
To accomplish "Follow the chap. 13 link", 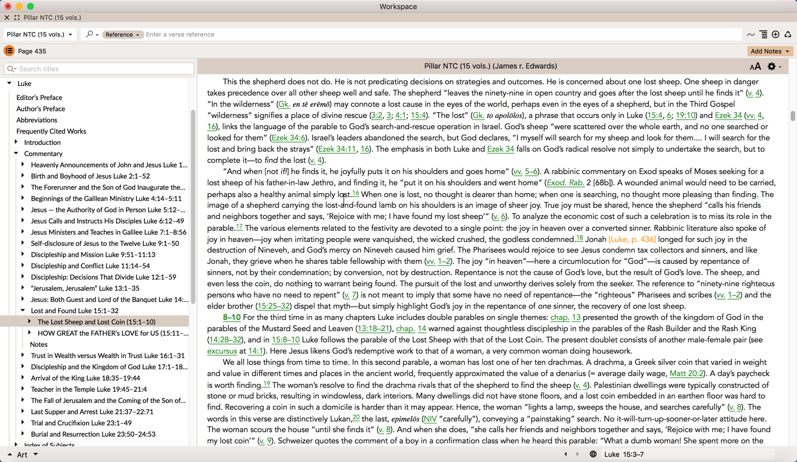I will pos(565,318).
